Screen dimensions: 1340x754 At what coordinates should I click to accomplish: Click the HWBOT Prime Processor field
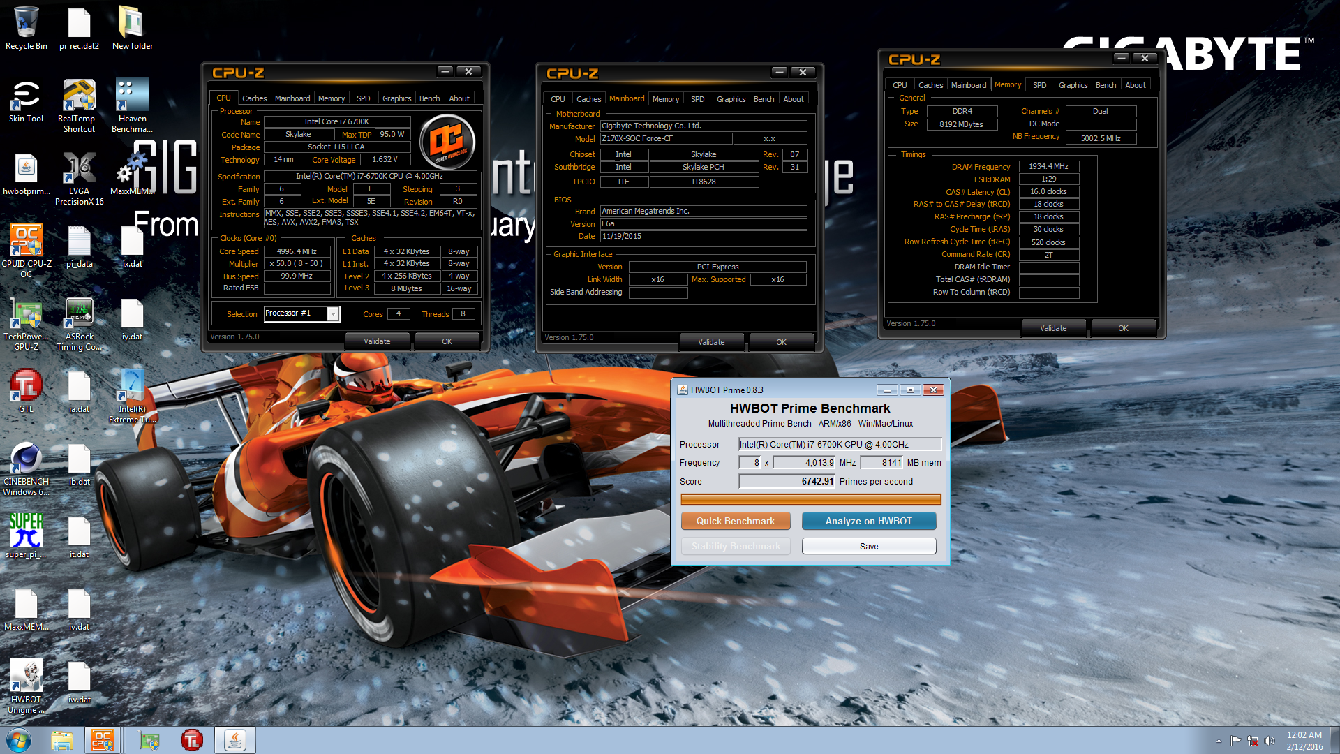pos(840,444)
